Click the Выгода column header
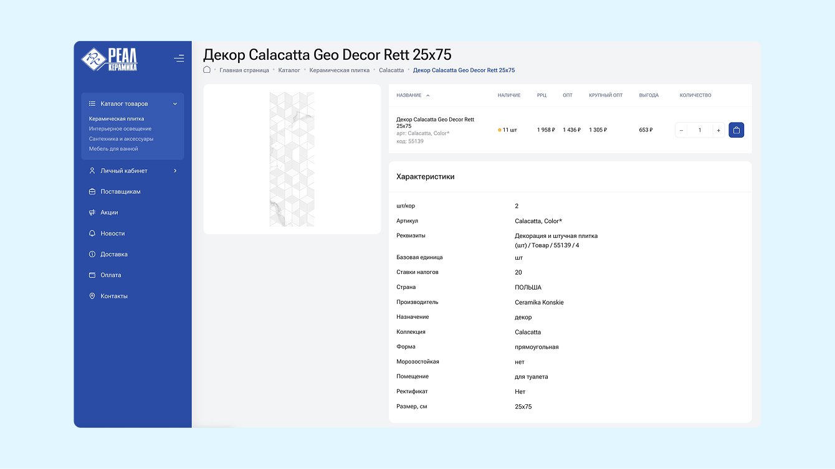The height and width of the screenshot is (469, 835). click(x=649, y=95)
